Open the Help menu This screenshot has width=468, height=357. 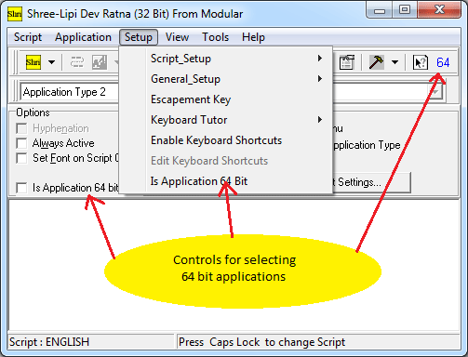253,37
